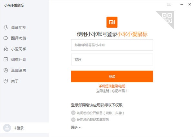The height and width of the screenshot is (137, 194).
Task: Click the 手机短信登录/注册 link
Action: click(112, 86)
